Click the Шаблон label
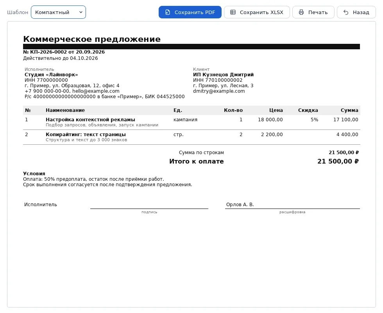The height and width of the screenshot is (313, 383). (18, 12)
